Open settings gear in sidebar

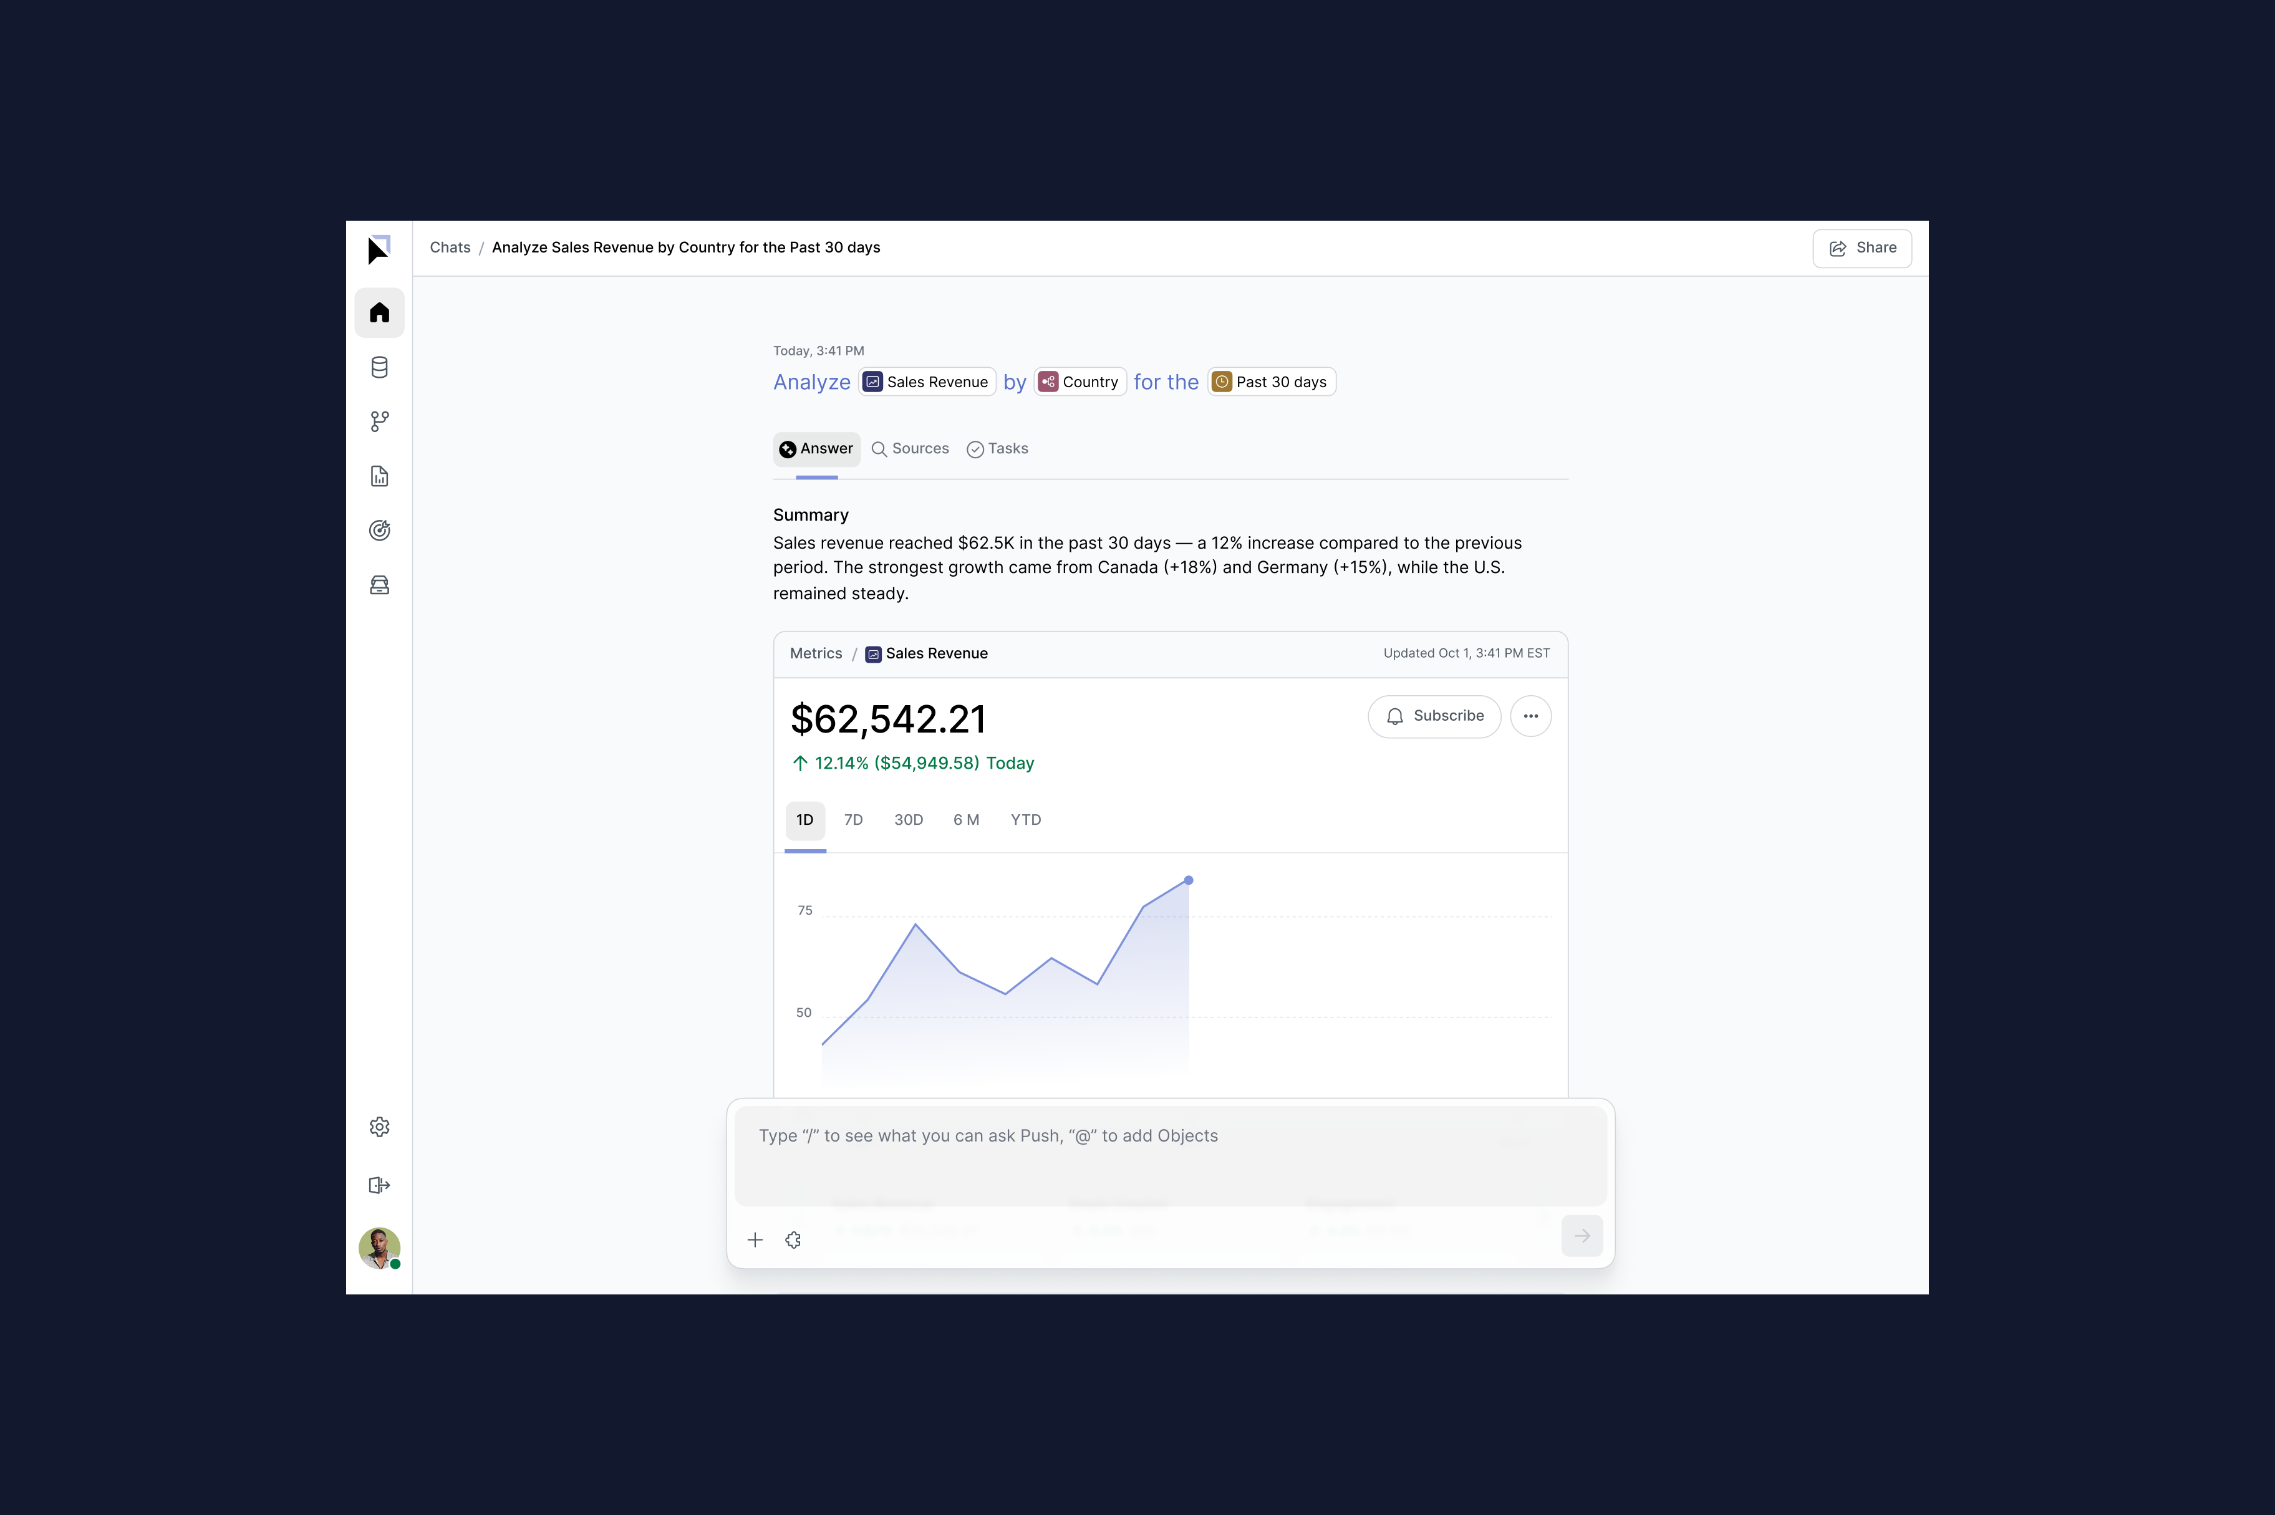pos(379,1128)
